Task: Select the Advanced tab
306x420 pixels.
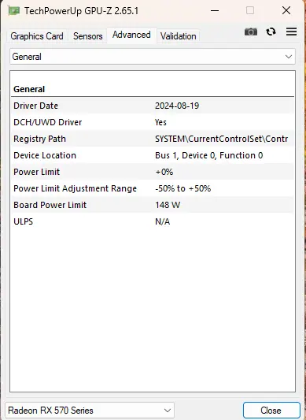Action: point(131,35)
